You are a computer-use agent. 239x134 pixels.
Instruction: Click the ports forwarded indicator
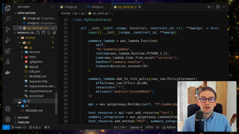pos(47,127)
